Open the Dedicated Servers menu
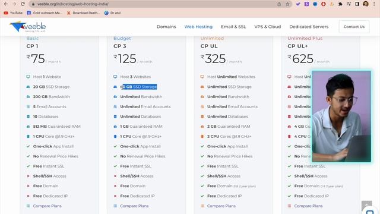The height and width of the screenshot is (214, 380). [309, 27]
